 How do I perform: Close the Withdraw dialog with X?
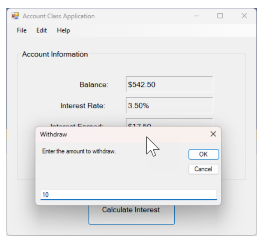pos(213,134)
